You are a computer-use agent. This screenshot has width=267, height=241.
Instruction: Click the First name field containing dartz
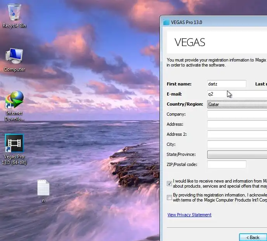tap(227, 84)
